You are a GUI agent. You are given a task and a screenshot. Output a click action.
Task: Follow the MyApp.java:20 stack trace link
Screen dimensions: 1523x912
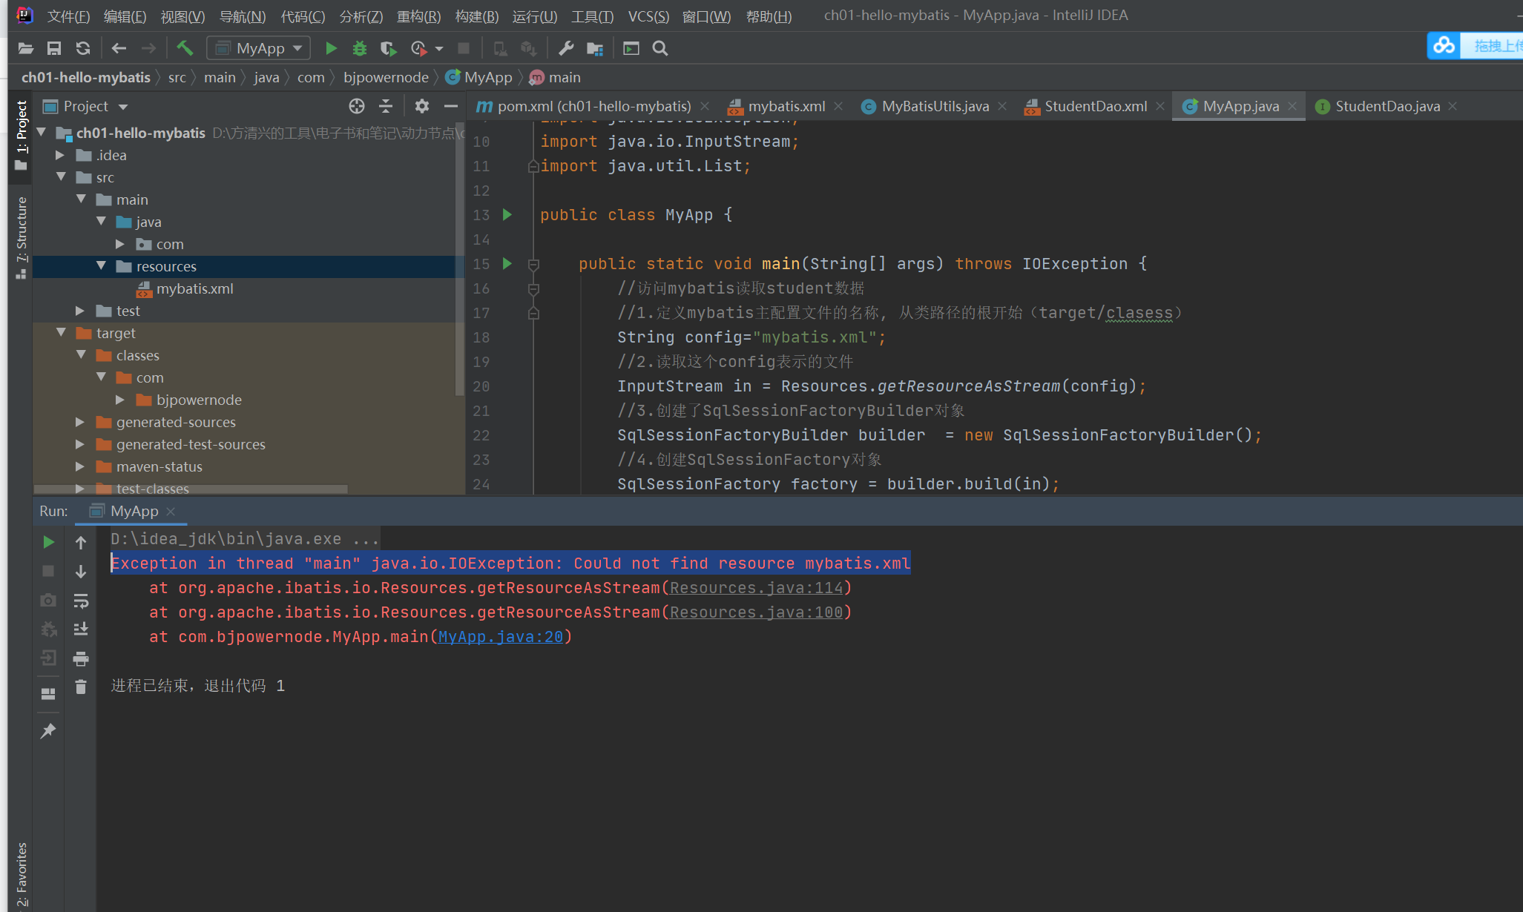[500, 636]
